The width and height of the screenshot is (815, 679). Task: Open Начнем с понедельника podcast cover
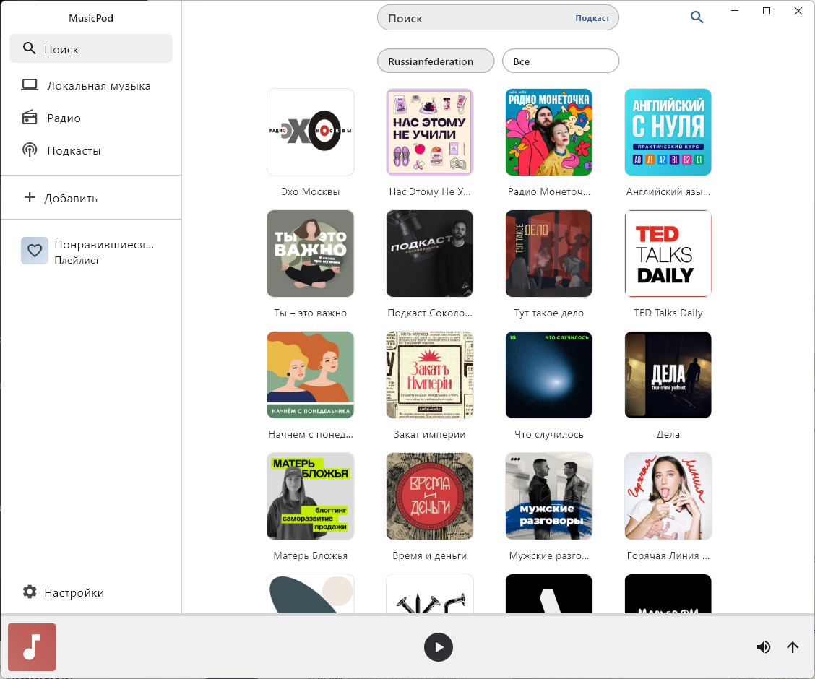310,375
